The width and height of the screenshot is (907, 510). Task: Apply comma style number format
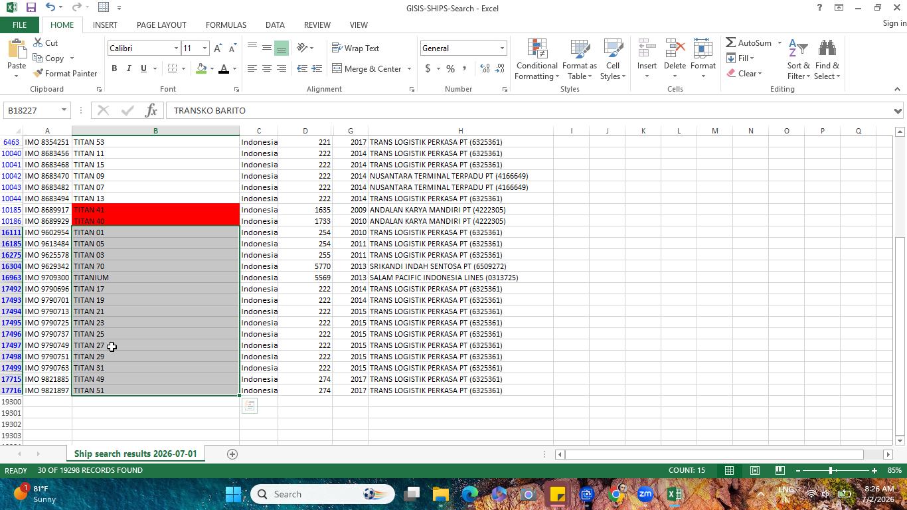click(x=464, y=69)
